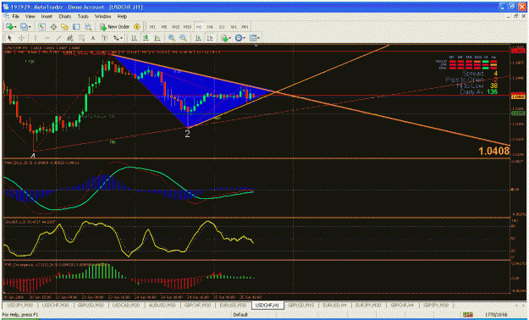Screen dimensions: 529x320
Task: Switch to the EURUSD,H4 chart tab
Action: 334,305
